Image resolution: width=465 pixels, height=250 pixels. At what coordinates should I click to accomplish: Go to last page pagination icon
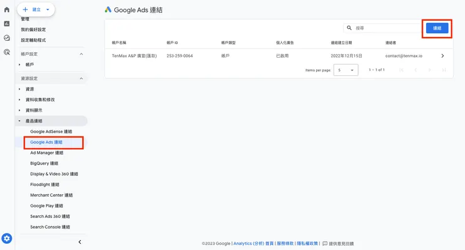point(444,70)
